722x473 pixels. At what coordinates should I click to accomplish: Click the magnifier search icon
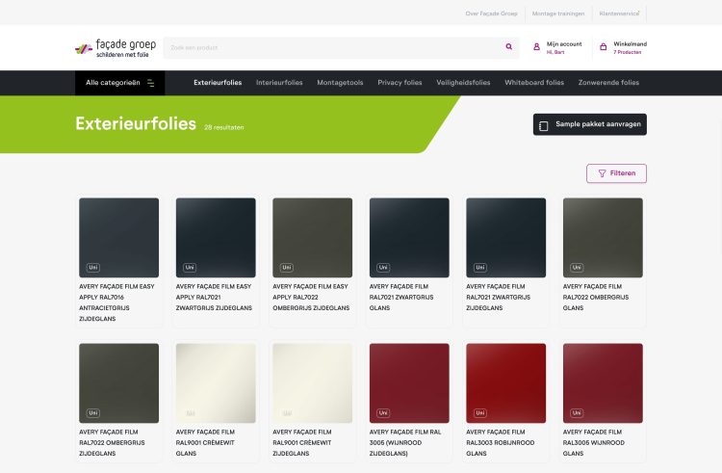[509, 46]
